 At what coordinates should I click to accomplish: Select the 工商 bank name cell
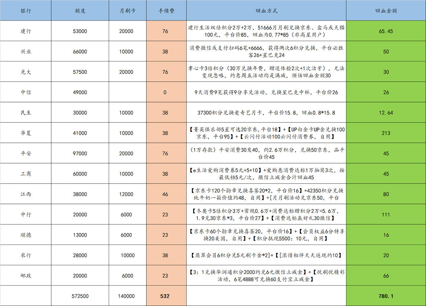point(26,174)
